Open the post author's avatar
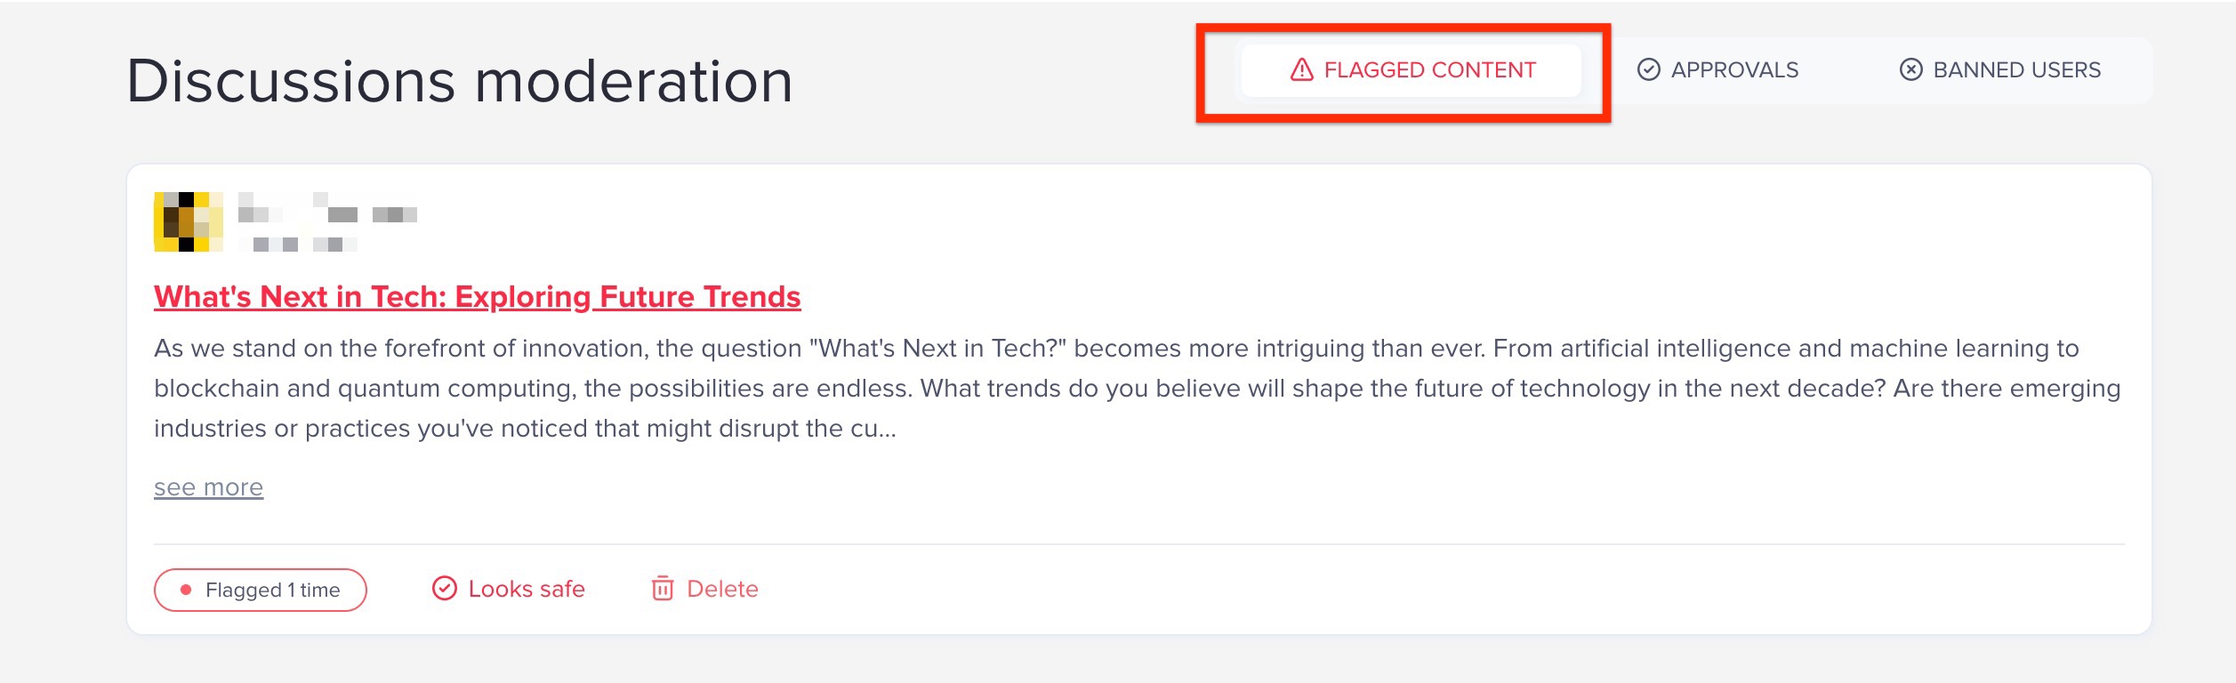Screen dimensions: 2236x683 [188, 221]
